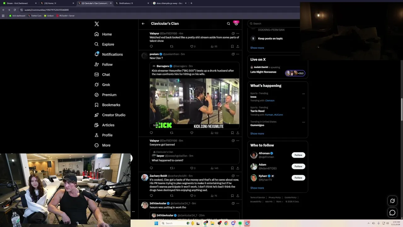Viewport: 403px width, 227px height.
Task: Follow Kyharr
Action: [298, 178]
